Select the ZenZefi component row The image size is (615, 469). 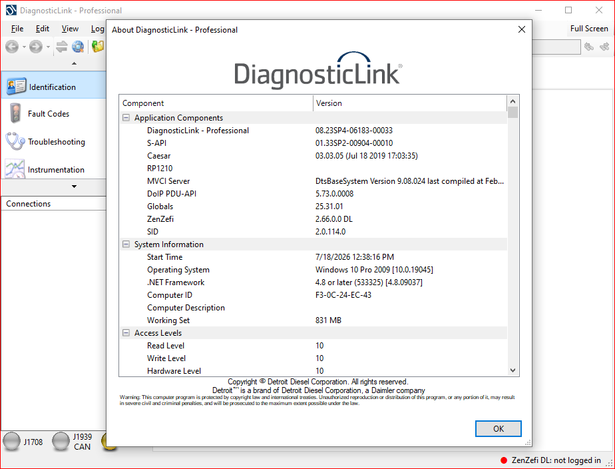click(313, 219)
